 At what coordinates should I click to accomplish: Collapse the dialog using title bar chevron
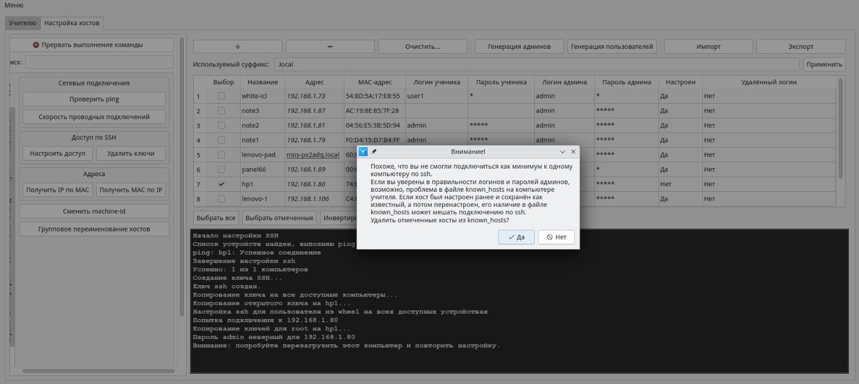click(562, 152)
